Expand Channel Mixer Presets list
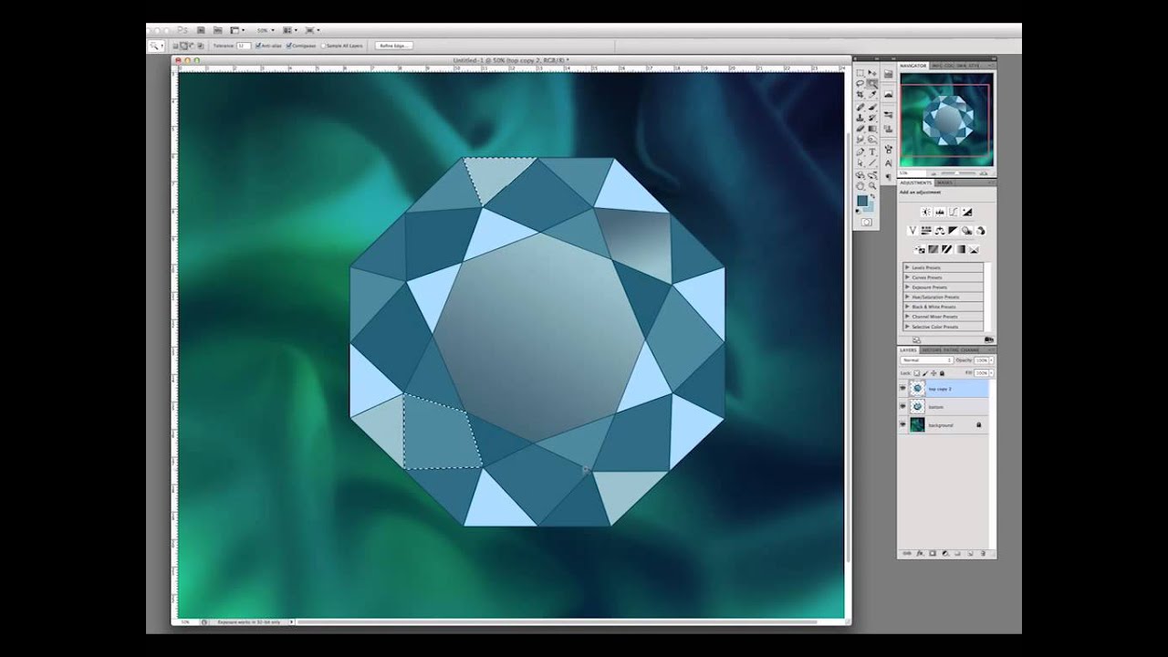1168x657 pixels. point(908,317)
